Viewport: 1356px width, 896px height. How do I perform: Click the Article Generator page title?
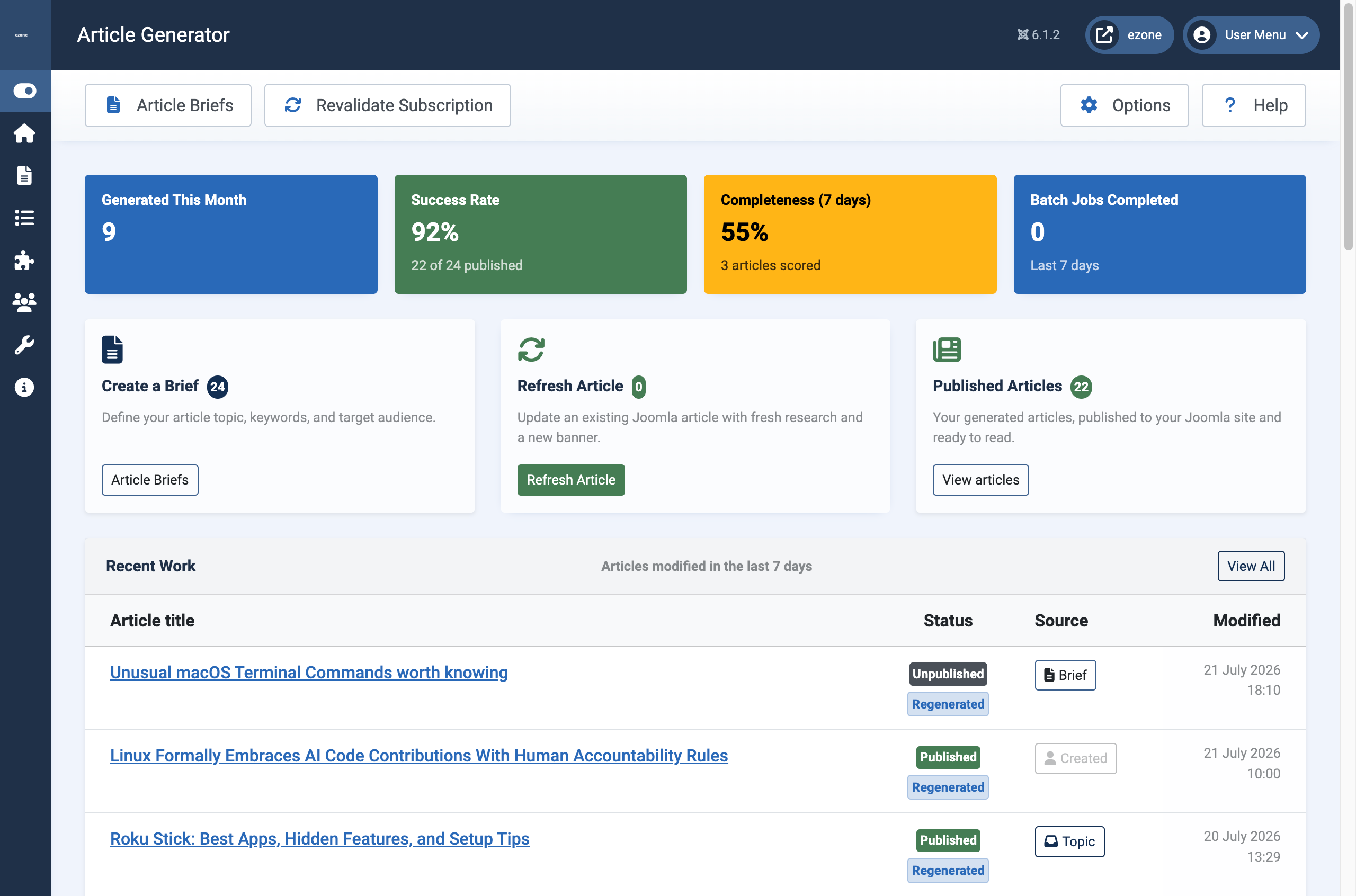[x=153, y=35]
